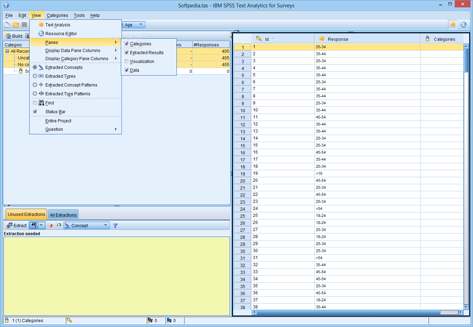
Task: Click the Resource Editor menu icon
Action: 41,33
